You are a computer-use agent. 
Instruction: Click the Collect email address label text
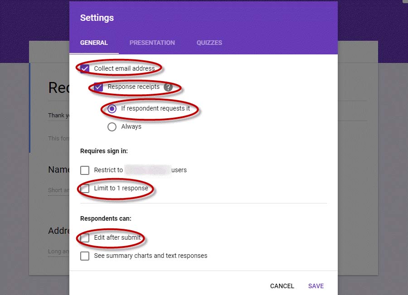click(x=124, y=68)
